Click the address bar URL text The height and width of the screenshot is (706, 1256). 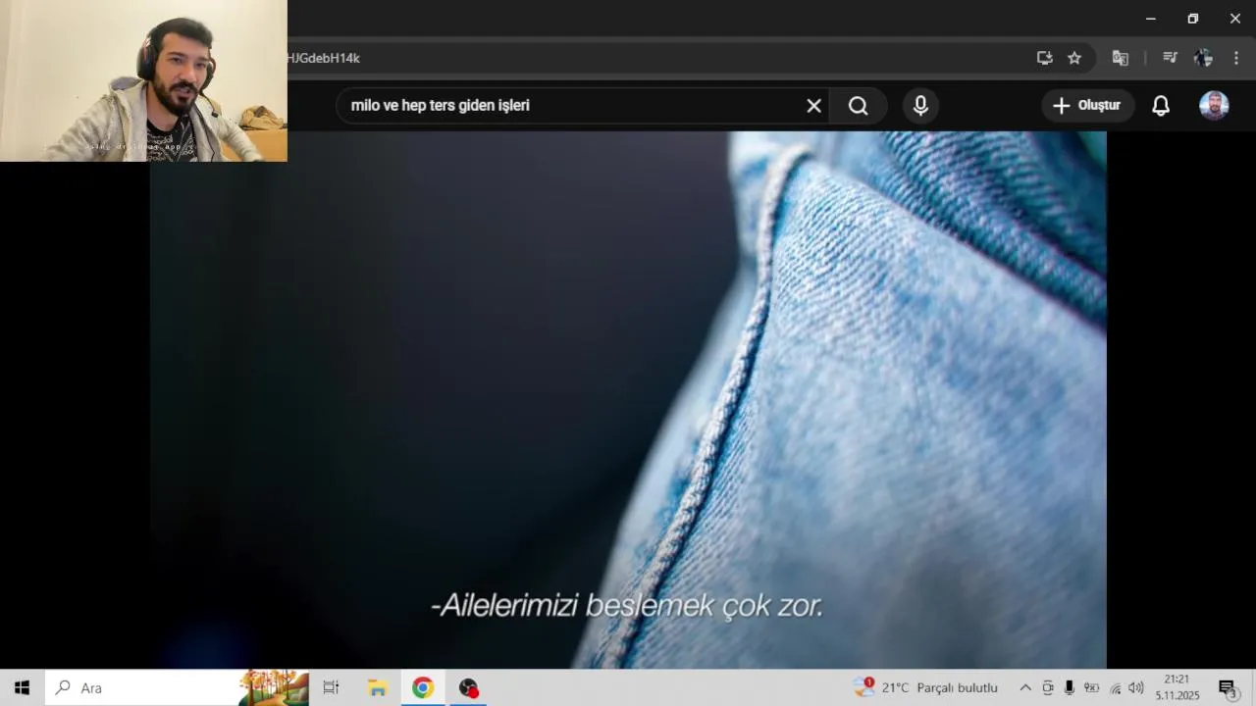pyautogui.click(x=324, y=58)
